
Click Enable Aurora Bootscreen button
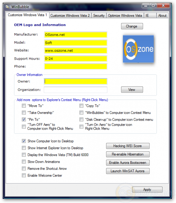(128, 162)
